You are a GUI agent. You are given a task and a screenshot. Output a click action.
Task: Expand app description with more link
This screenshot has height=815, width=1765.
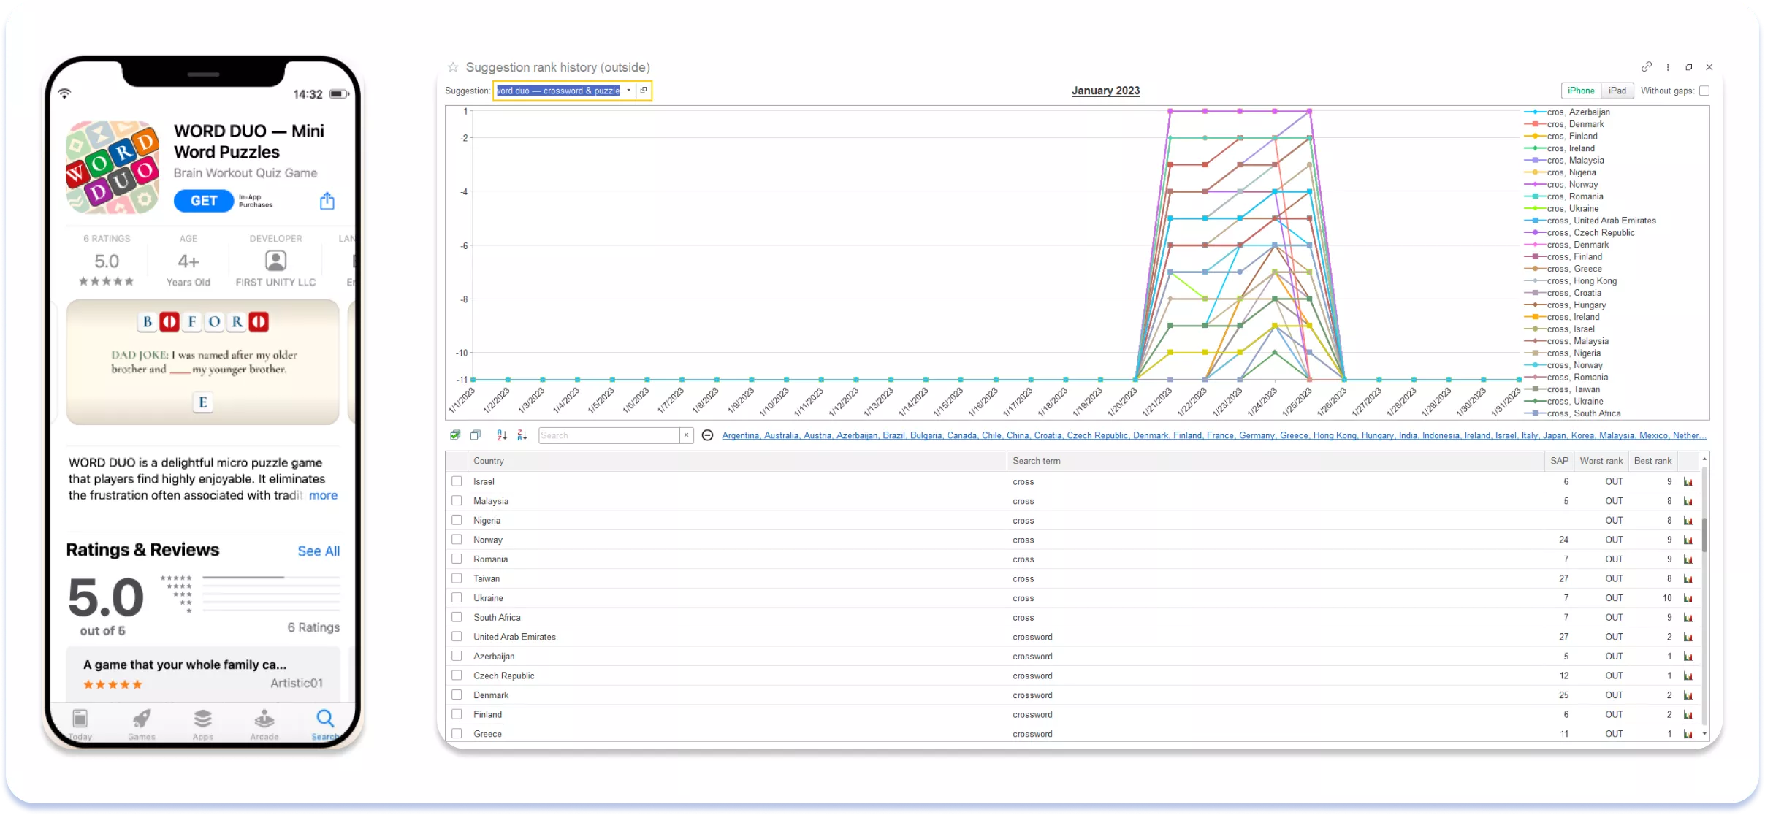(x=323, y=495)
